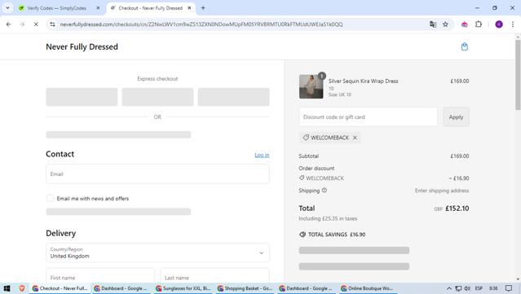The height and width of the screenshot is (294, 521).
Task: Enable Email me with news and offers
Action: (50, 199)
